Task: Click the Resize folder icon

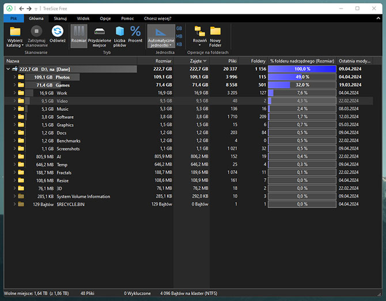Action: point(21,180)
